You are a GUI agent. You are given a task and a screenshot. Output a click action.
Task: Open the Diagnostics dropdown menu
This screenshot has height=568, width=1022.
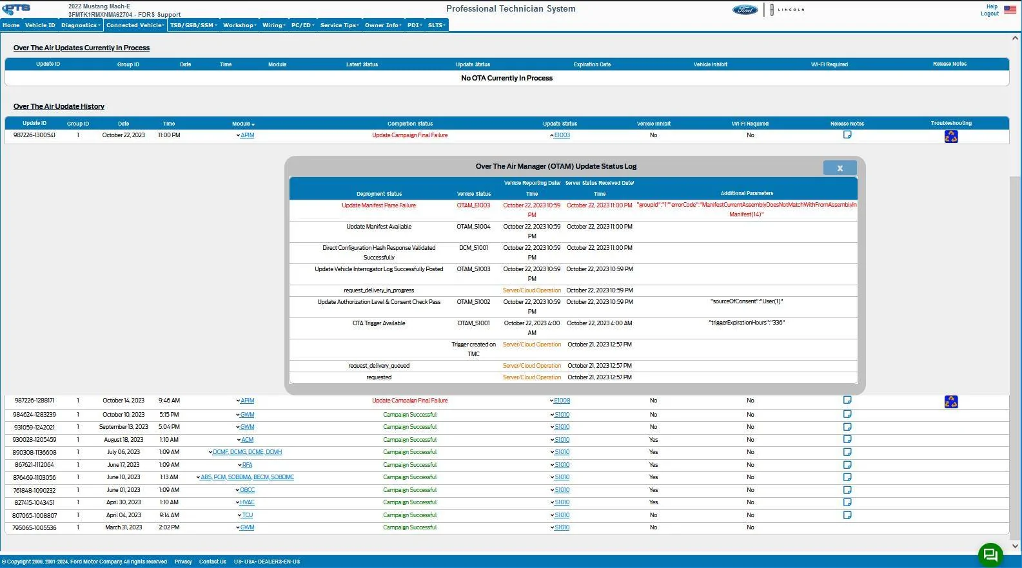pyautogui.click(x=81, y=25)
